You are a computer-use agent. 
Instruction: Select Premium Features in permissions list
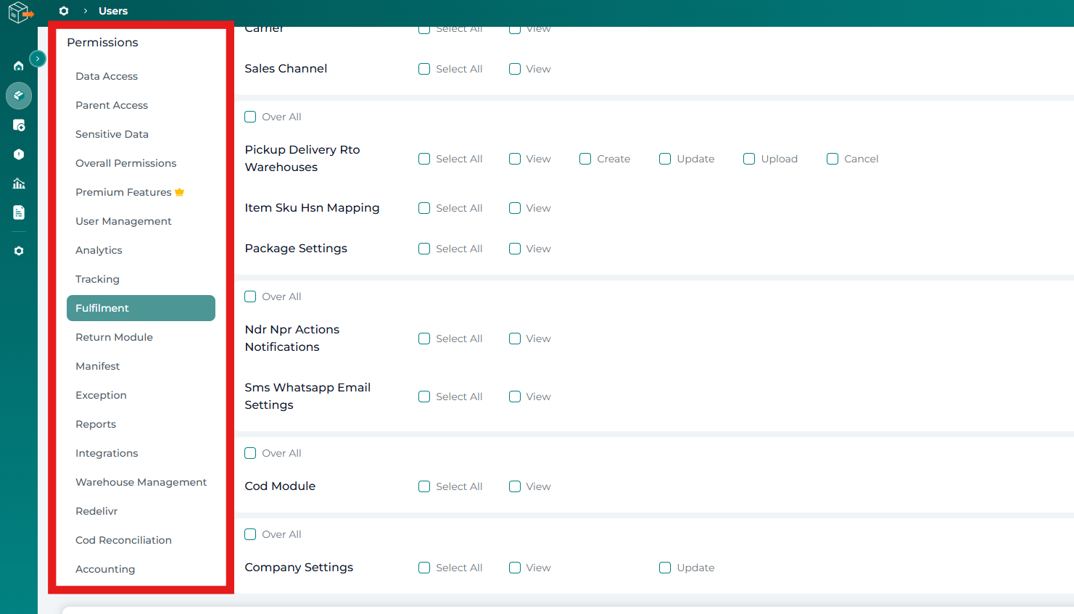click(123, 192)
